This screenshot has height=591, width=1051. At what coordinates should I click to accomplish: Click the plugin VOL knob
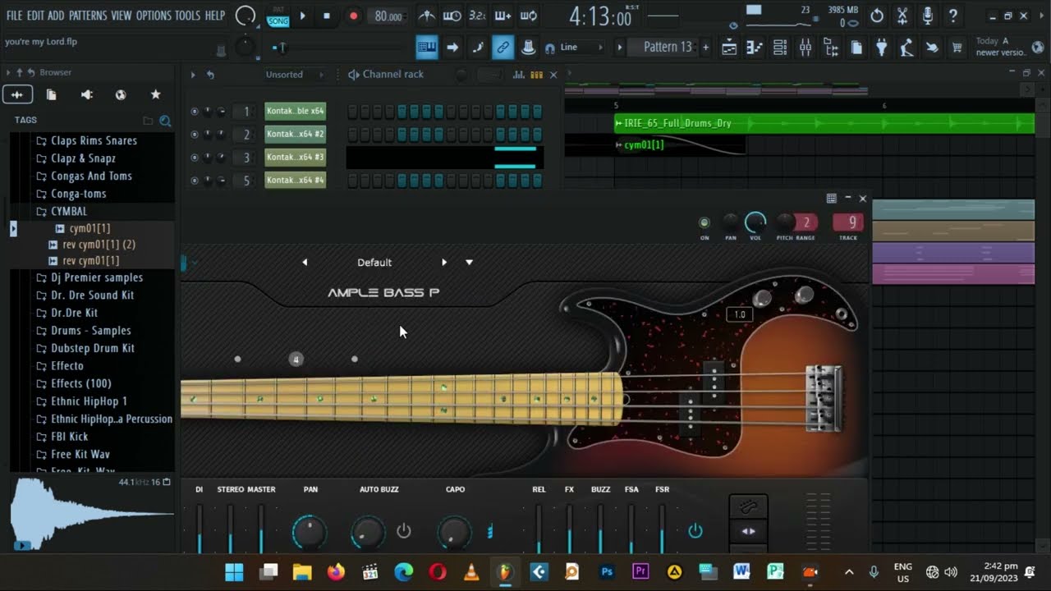755,222
